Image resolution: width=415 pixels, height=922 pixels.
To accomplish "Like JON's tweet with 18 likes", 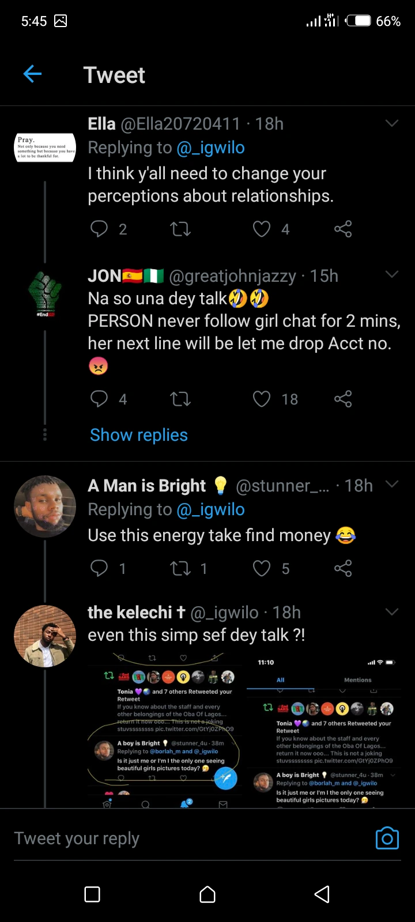I will coord(262,399).
